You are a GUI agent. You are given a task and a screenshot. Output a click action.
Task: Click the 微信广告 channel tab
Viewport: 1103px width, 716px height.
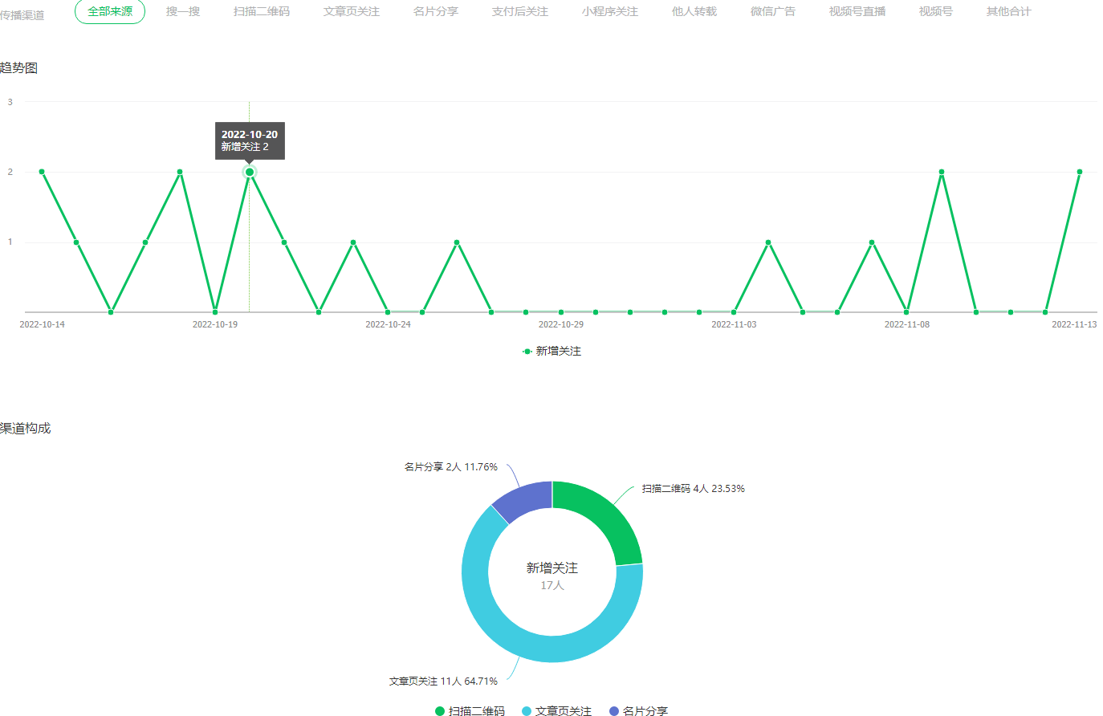click(773, 11)
